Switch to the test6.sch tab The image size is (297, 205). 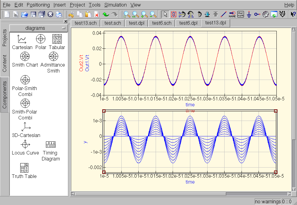(162, 23)
